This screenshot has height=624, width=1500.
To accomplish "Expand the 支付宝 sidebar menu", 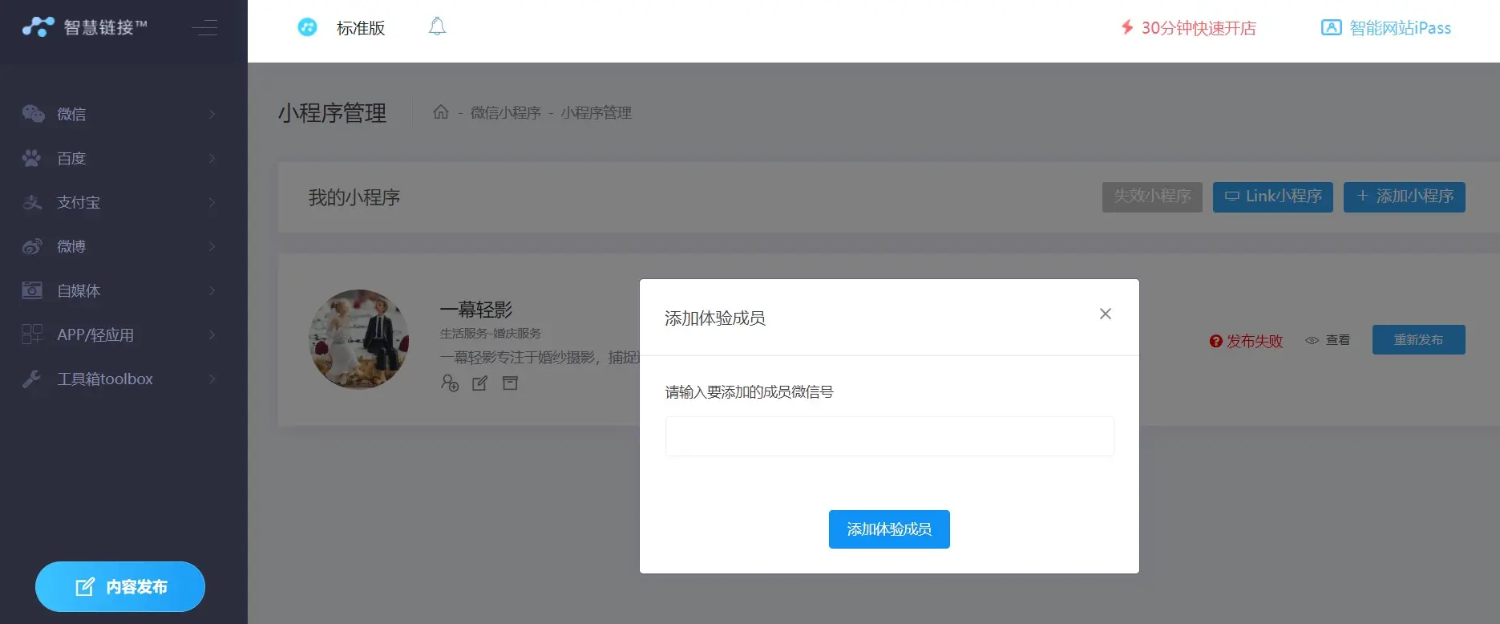I will (x=120, y=202).
